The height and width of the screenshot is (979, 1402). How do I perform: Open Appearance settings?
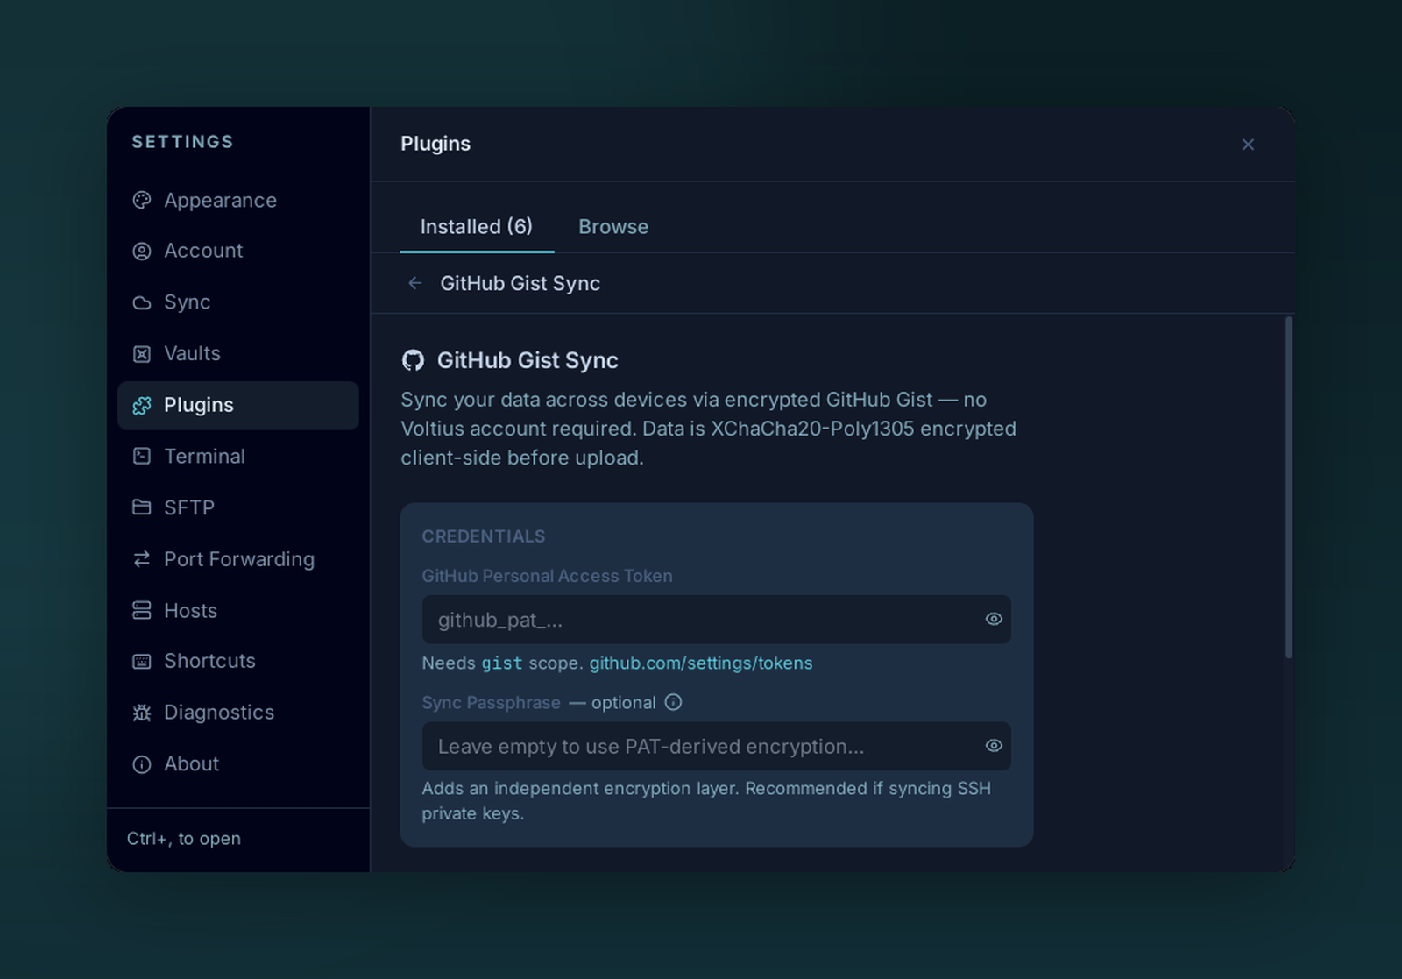pos(238,201)
